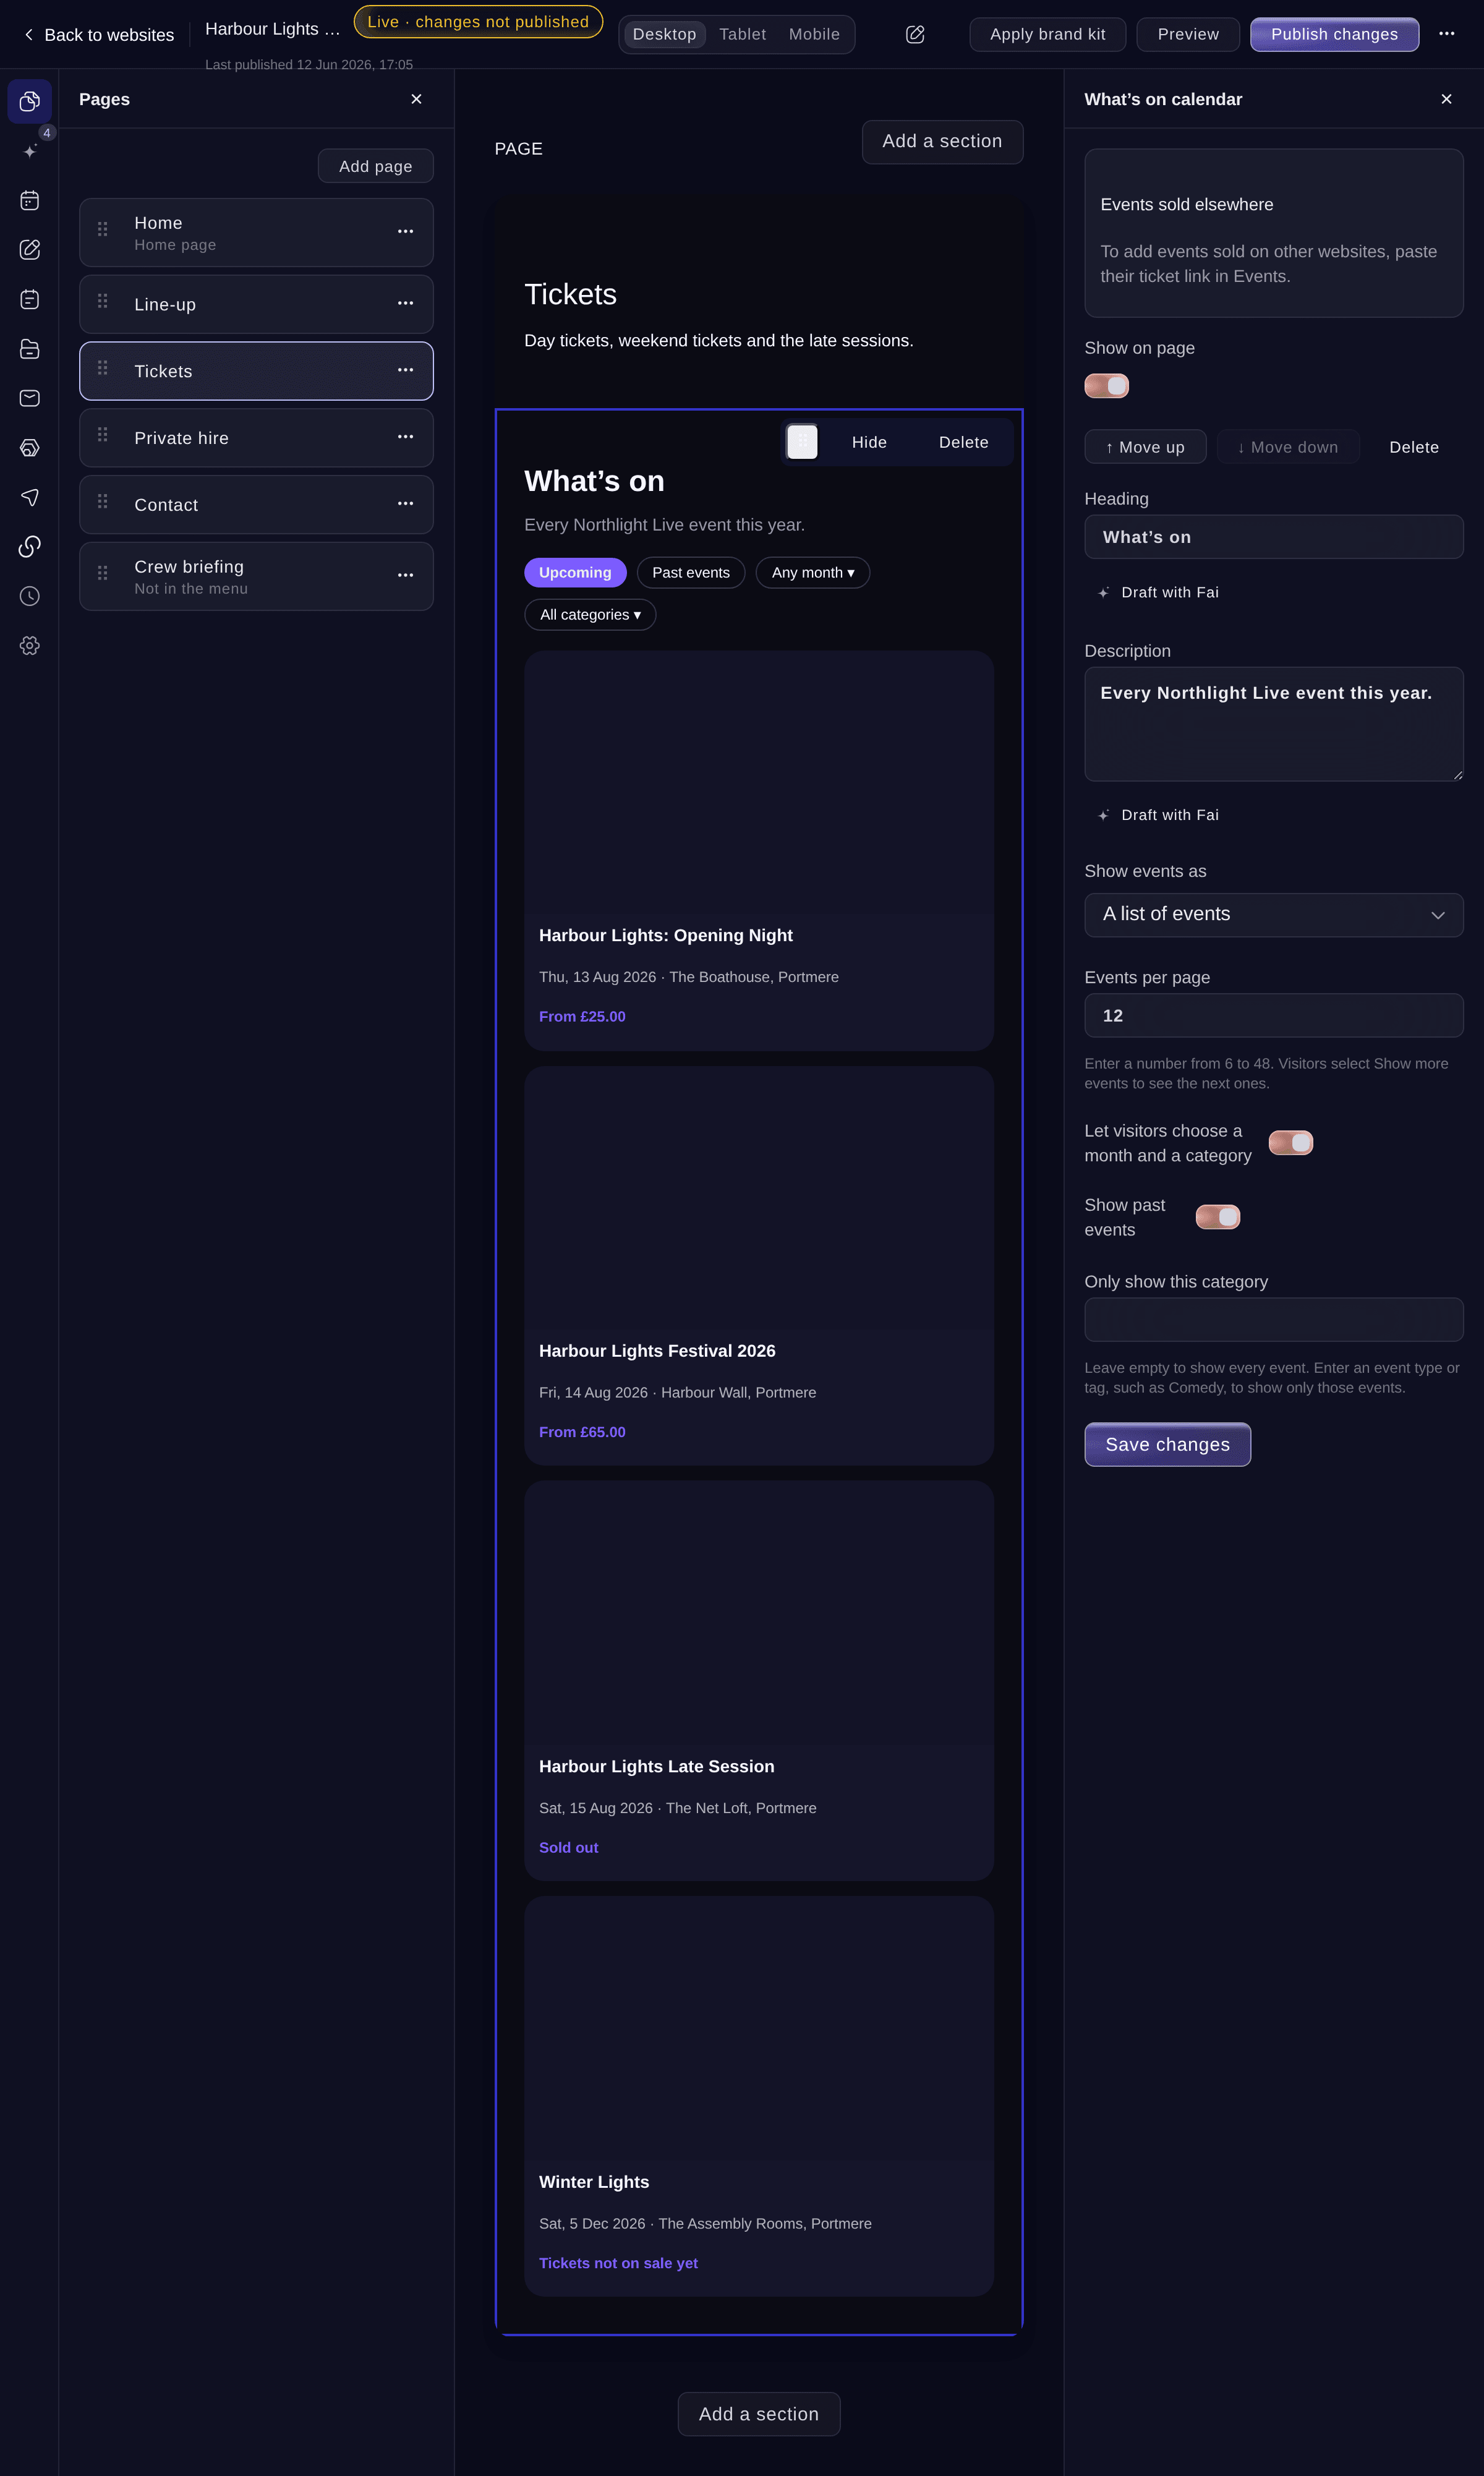Select the Desktop preview mode
This screenshot has width=1484, height=2476.
click(664, 34)
